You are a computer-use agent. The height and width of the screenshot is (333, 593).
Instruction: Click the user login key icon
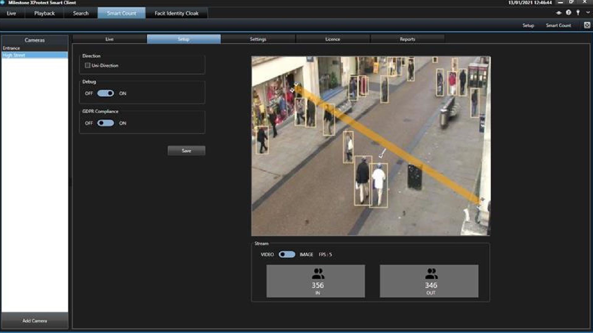point(578,13)
